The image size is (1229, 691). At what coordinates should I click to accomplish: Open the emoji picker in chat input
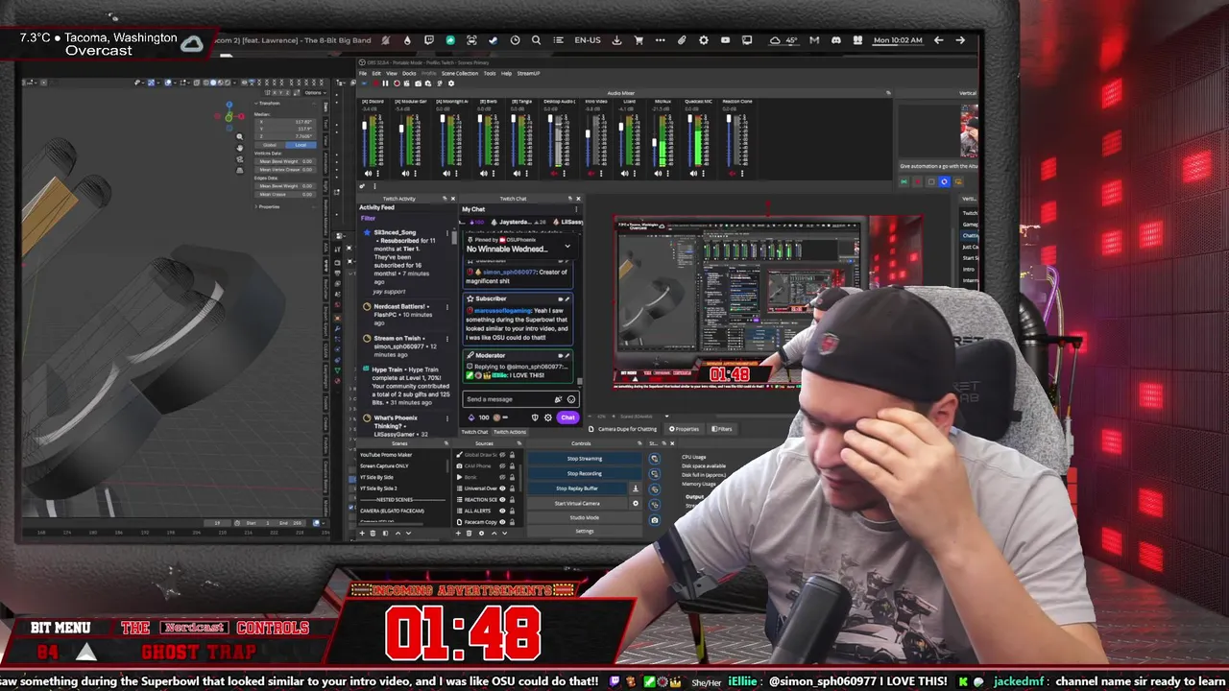tap(571, 399)
